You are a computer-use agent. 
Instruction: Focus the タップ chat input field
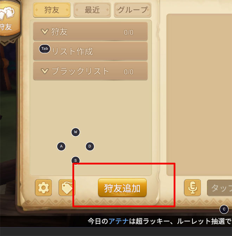(x=219, y=188)
